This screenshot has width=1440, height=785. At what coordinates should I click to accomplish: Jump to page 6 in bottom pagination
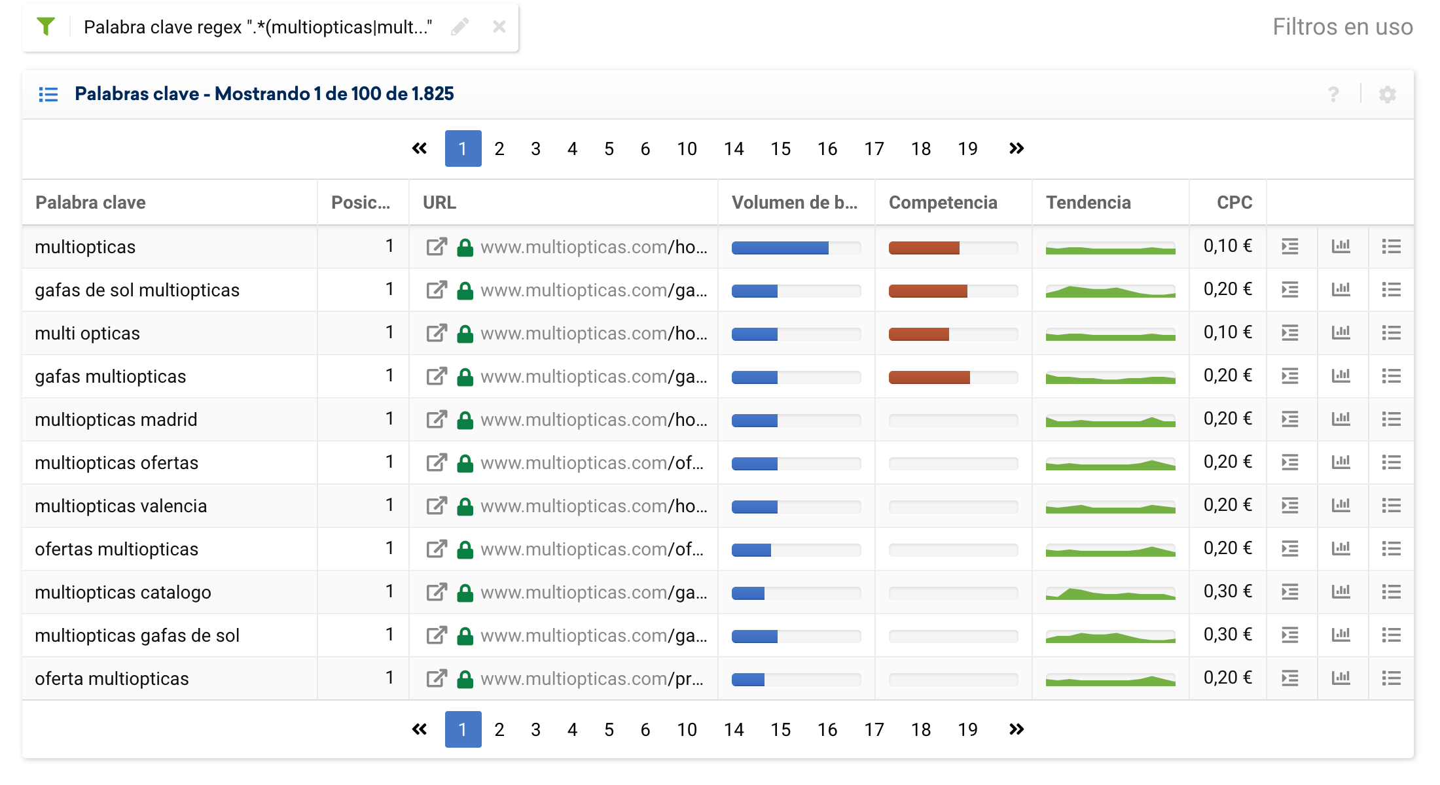(x=645, y=729)
